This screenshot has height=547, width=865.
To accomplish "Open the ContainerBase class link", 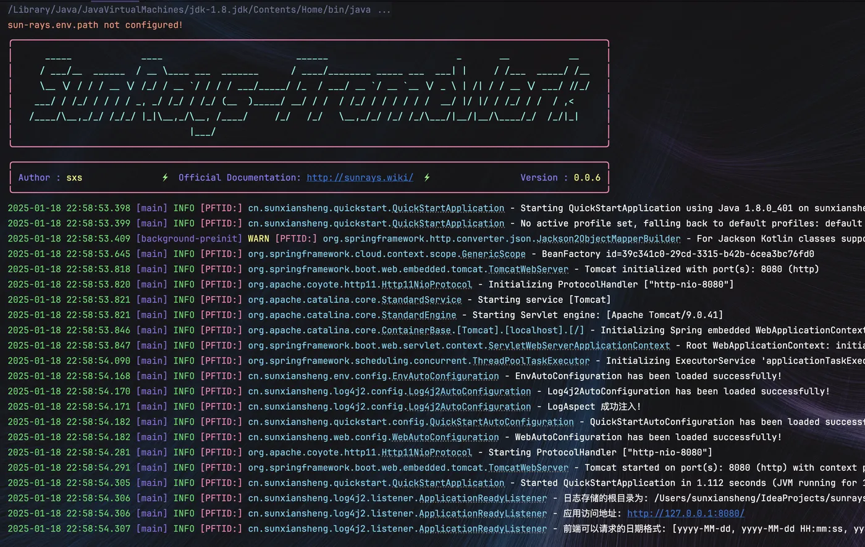I will click(x=416, y=330).
